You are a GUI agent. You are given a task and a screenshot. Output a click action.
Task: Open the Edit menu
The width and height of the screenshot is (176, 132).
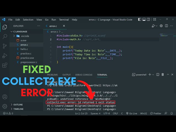click(18, 20)
